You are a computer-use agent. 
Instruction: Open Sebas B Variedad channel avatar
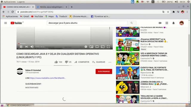click(20, 71)
